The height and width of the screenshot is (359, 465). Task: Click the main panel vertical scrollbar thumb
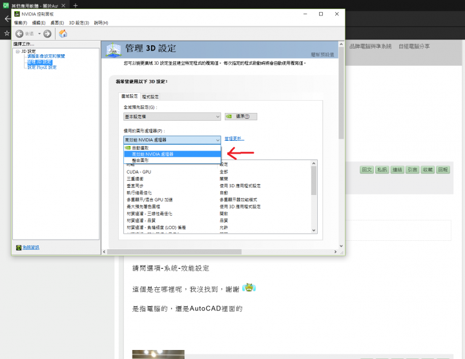342,93
